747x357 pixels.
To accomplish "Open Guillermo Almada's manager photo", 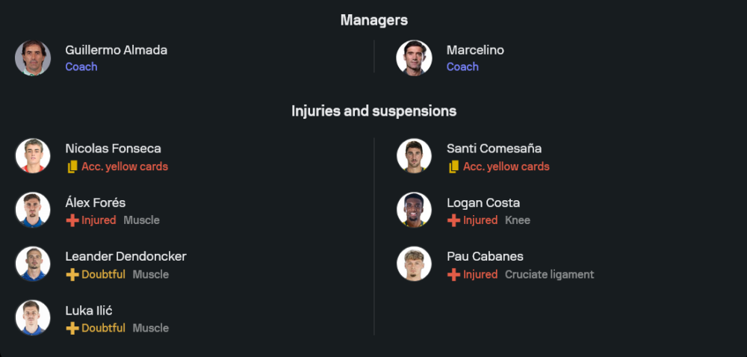I will tap(33, 58).
